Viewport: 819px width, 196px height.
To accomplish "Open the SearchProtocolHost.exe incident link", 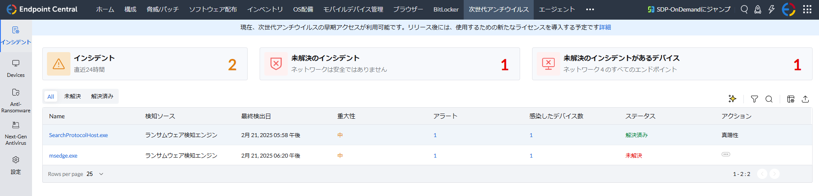I will tap(79, 135).
